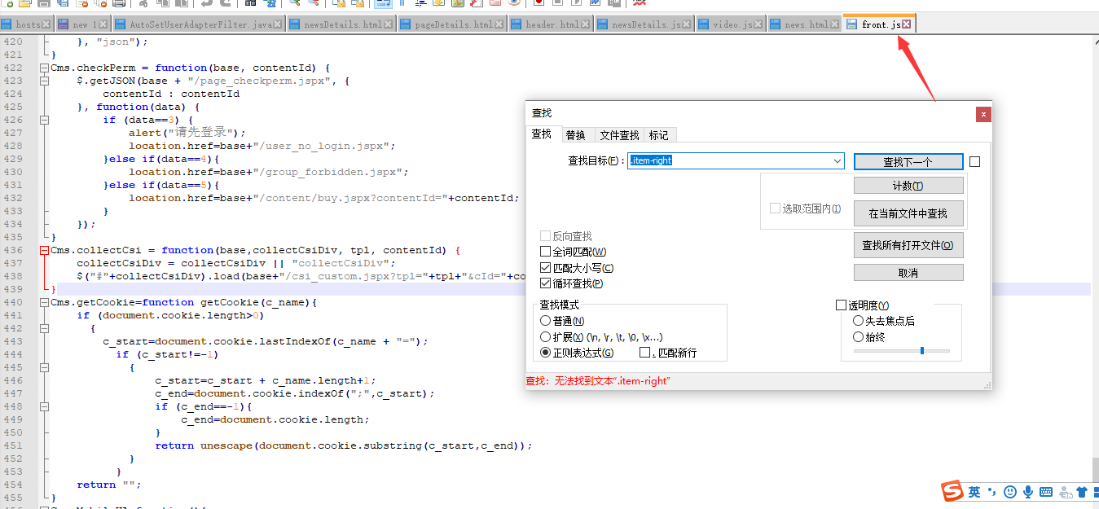Image resolution: width=1099 pixels, height=509 pixels.
Task: Toggle Sogou English/Chinese mode indicator 英
Action: [974, 492]
